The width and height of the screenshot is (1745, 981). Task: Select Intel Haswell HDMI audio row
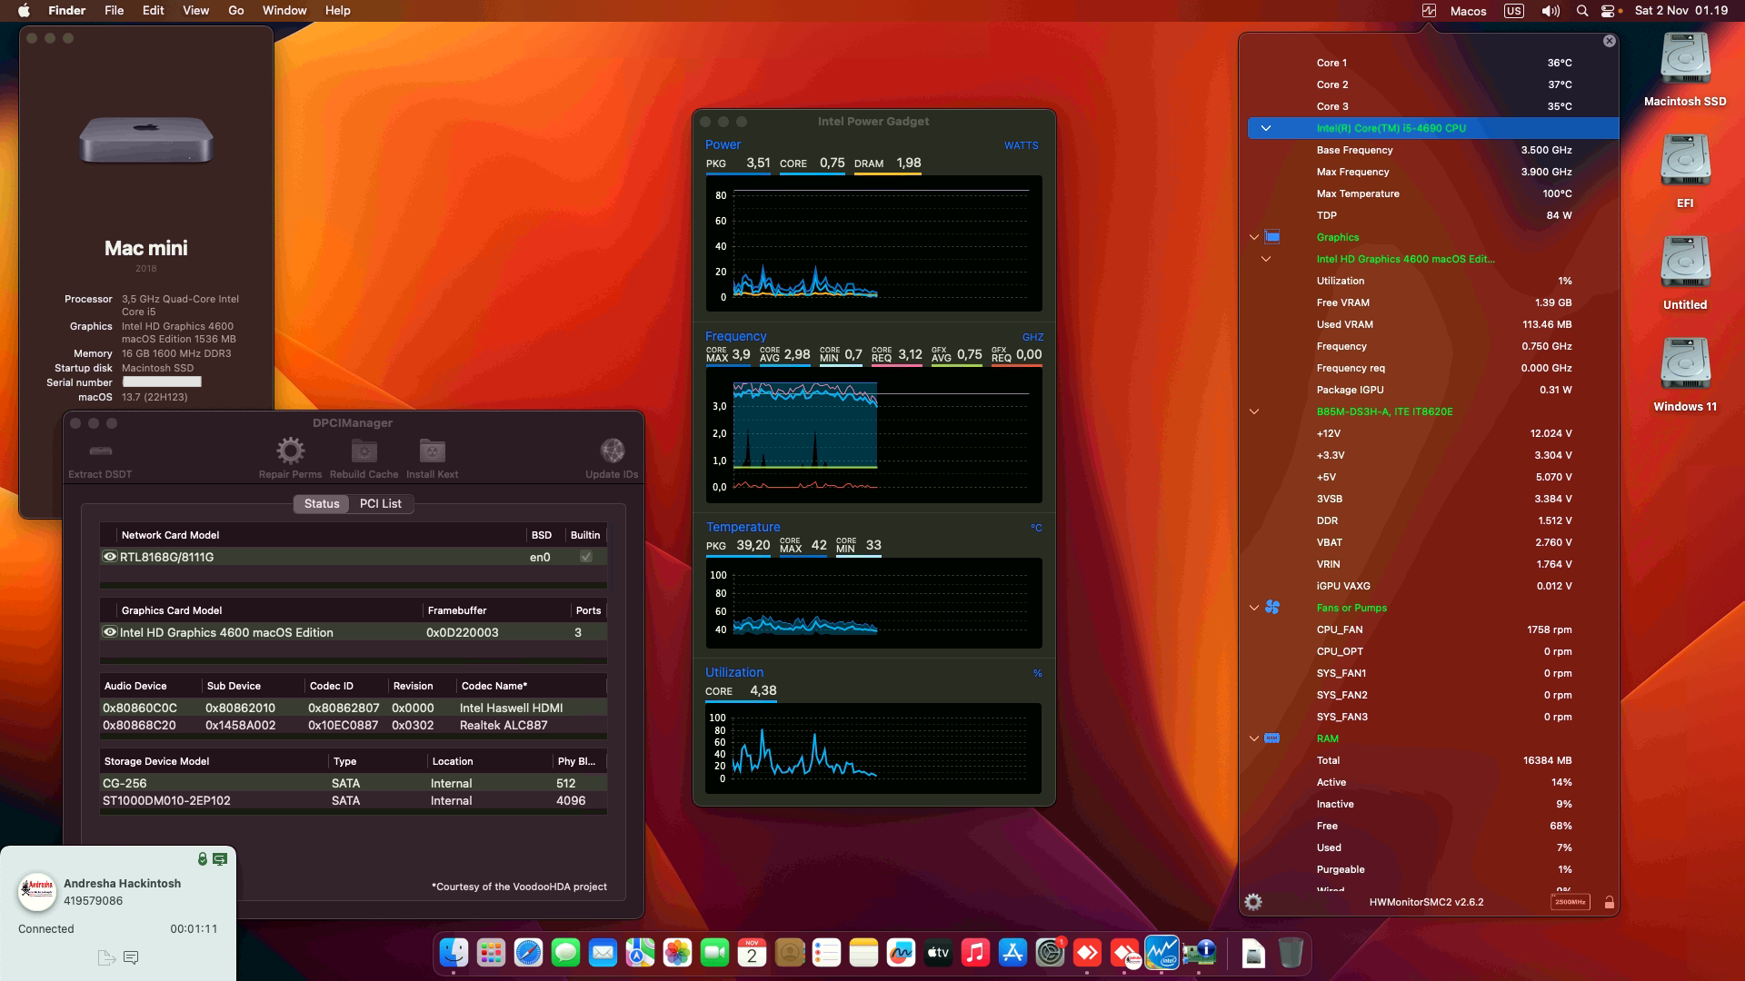click(x=353, y=708)
